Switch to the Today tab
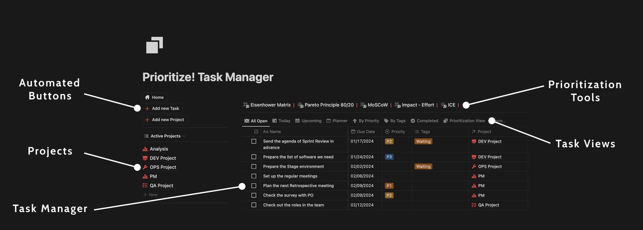 click(x=281, y=121)
